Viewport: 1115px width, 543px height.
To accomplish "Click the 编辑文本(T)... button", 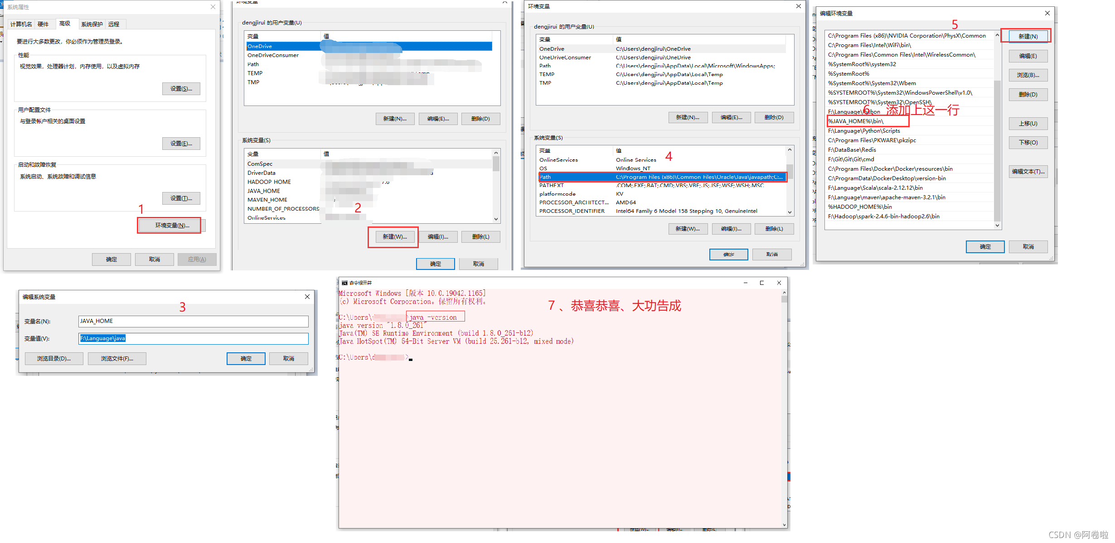I will pos(1028,172).
